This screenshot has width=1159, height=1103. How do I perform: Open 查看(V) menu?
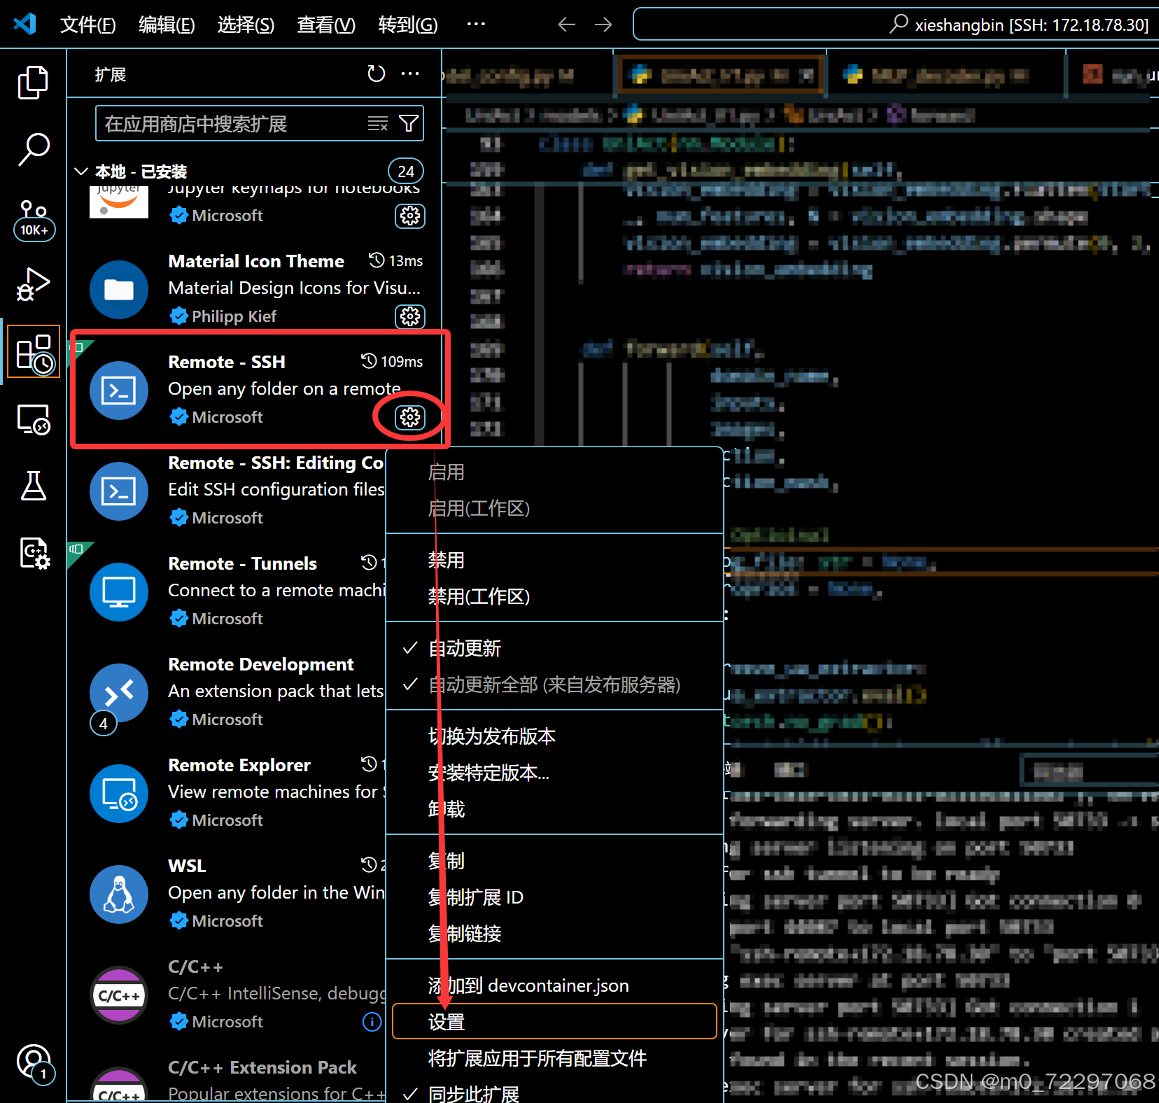pyautogui.click(x=326, y=24)
